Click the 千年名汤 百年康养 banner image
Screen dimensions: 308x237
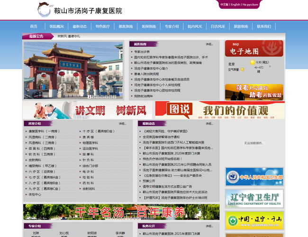121,212
